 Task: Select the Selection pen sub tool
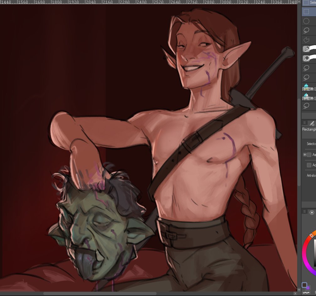(x=309, y=49)
